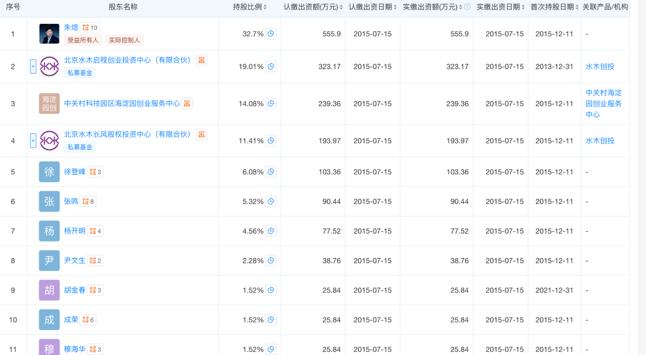Click 朱煜's profile photo thumbnail
Image resolution: width=646 pixels, height=355 pixels.
[49, 34]
